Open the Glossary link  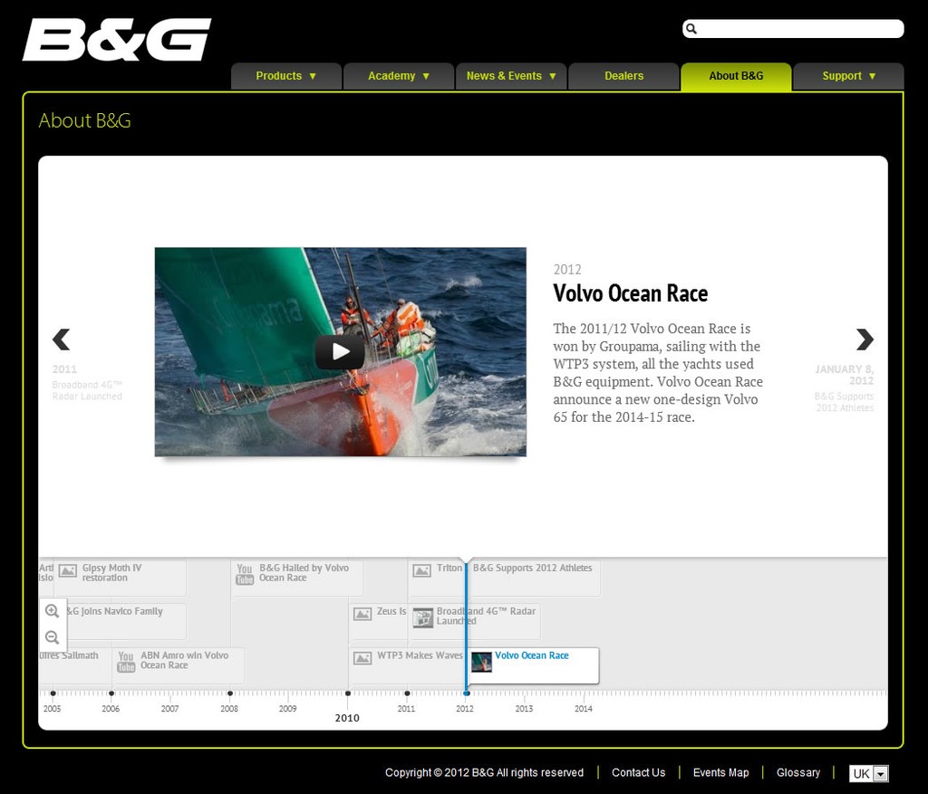[797, 772]
